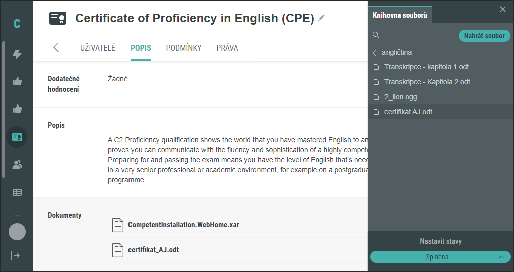The width and height of the screenshot is (514, 272).
Task: Click the logout arrow icon
Action: click(15, 255)
